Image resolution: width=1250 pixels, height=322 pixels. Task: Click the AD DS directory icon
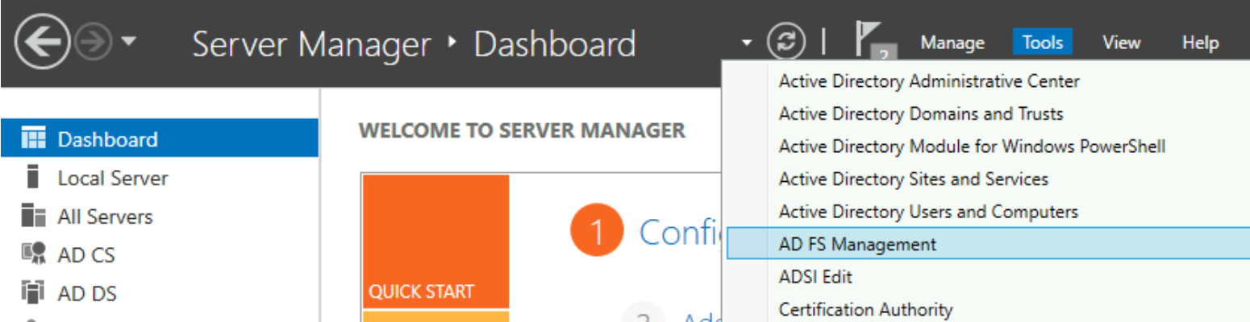[x=33, y=294]
